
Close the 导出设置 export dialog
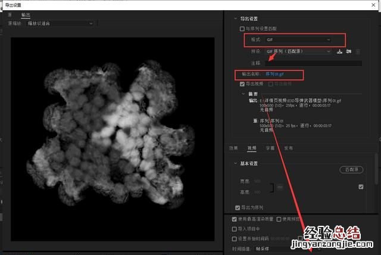(x=373, y=5)
